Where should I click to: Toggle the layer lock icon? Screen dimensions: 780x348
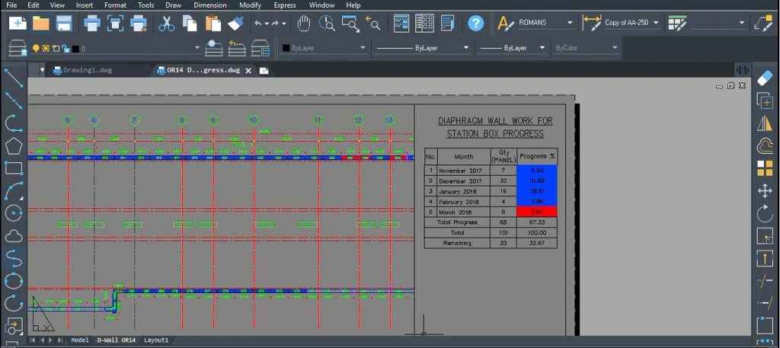click(x=65, y=48)
